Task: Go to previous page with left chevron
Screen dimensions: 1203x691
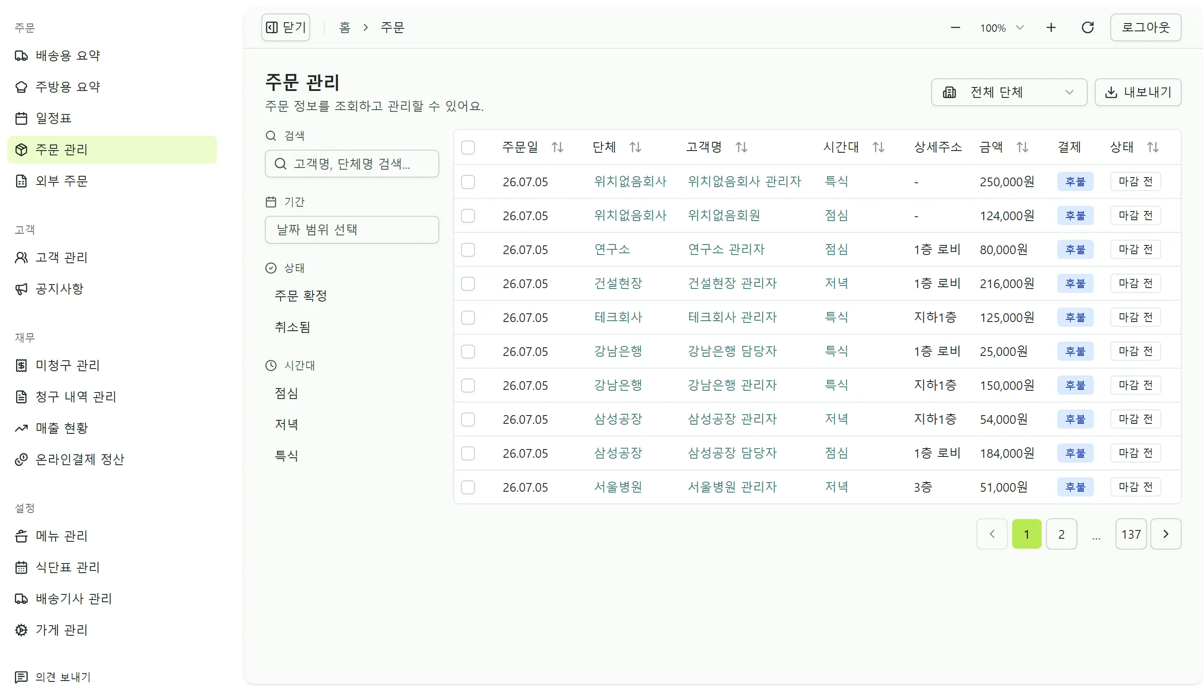Action: [992, 534]
